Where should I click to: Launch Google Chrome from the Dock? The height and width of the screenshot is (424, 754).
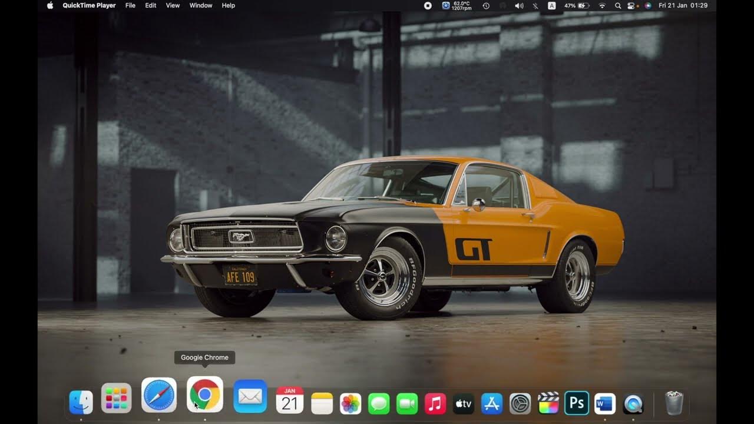click(x=205, y=395)
